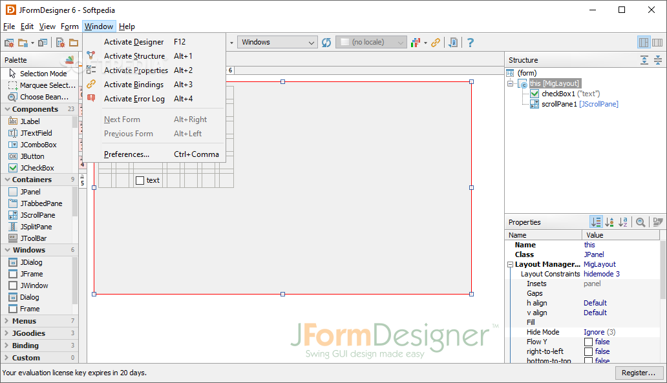Toggle the Flow Y property checkbox
Image resolution: width=667 pixels, height=383 pixels.
pos(588,342)
